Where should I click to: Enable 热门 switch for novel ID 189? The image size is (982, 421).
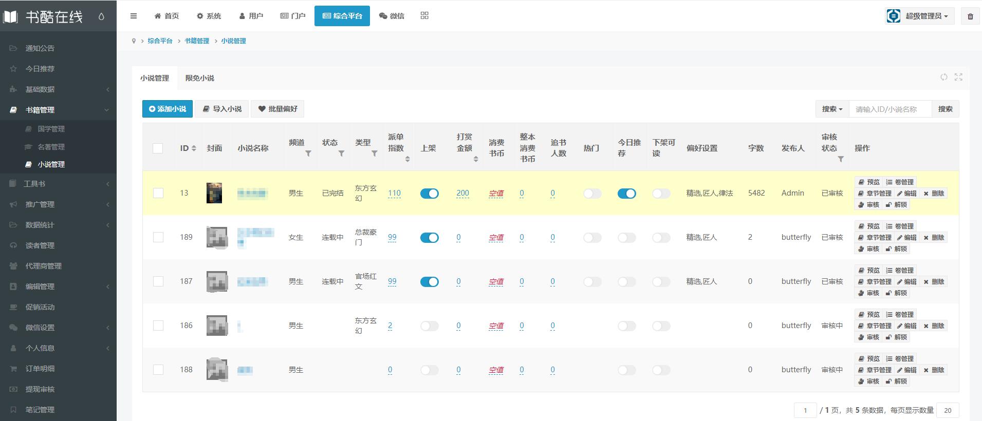[x=592, y=238]
